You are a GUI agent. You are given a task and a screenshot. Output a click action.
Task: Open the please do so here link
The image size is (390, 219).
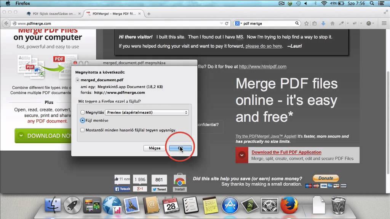coord(264,46)
